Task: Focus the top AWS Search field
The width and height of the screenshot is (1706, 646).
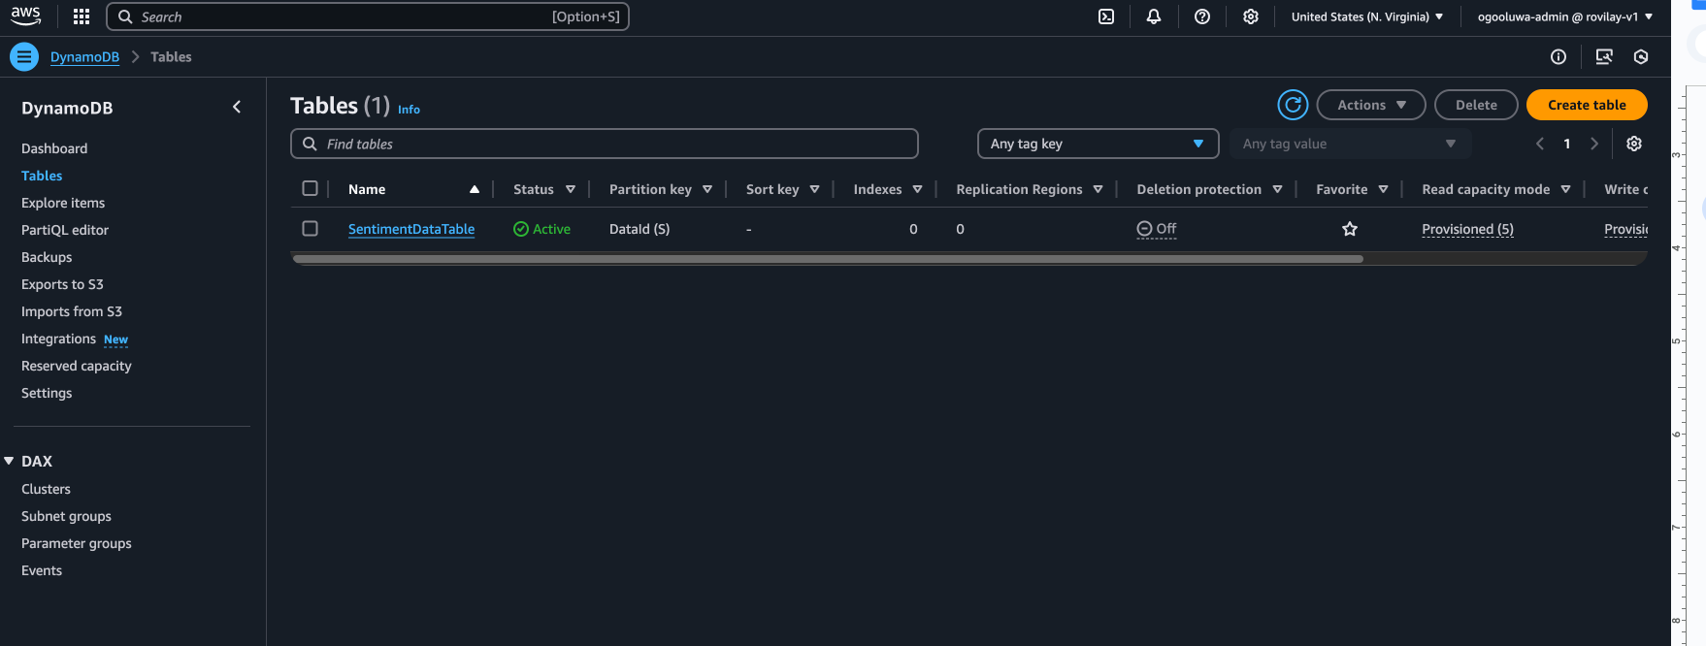Action: click(368, 16)
